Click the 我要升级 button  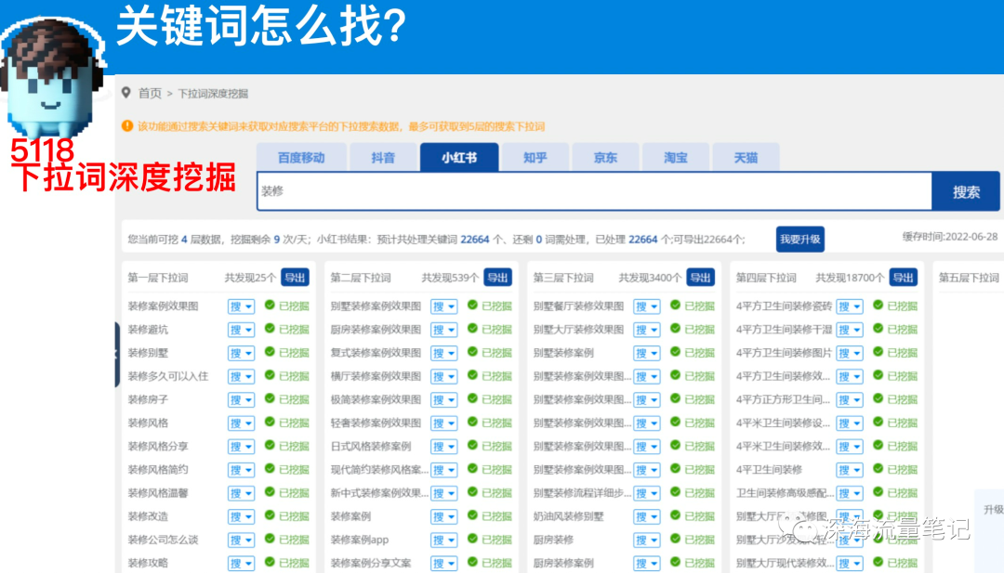(x=799, y=240)
